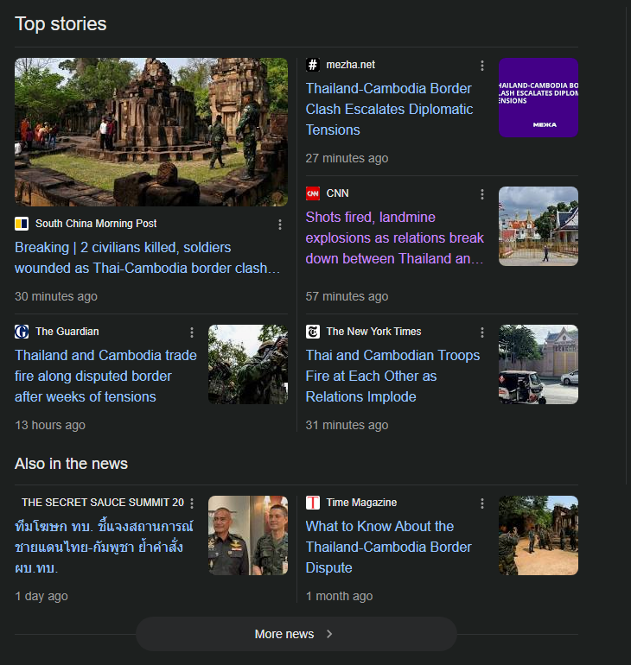This screenshot has height=665, width=631.
Task: Open the Thai-language Secret Sauce Summit headline
Action: (x=104, y=547)
